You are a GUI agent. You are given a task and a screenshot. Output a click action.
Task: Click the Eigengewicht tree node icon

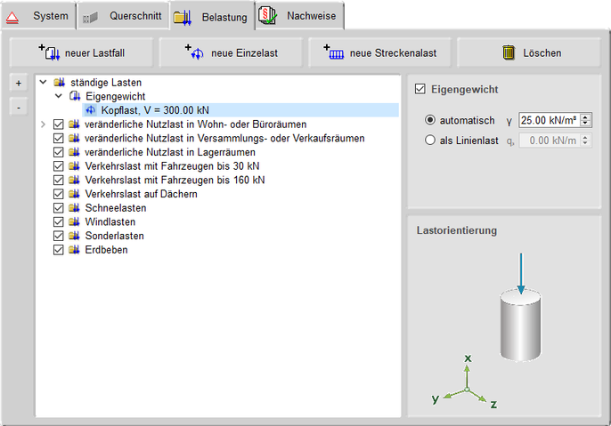click(x=75, y=96)
